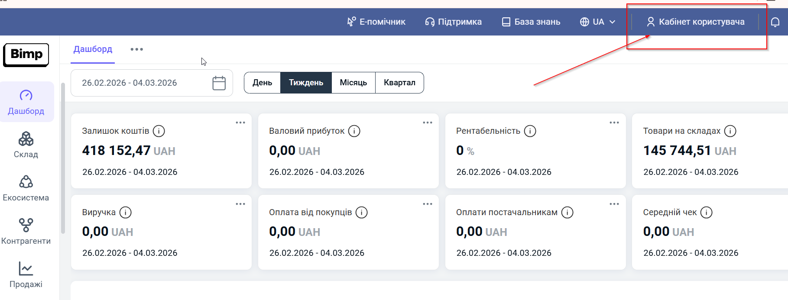Viewport: 788px width, 300px height.
Task: Click the notification bell icon
Action: coord(775,22)
